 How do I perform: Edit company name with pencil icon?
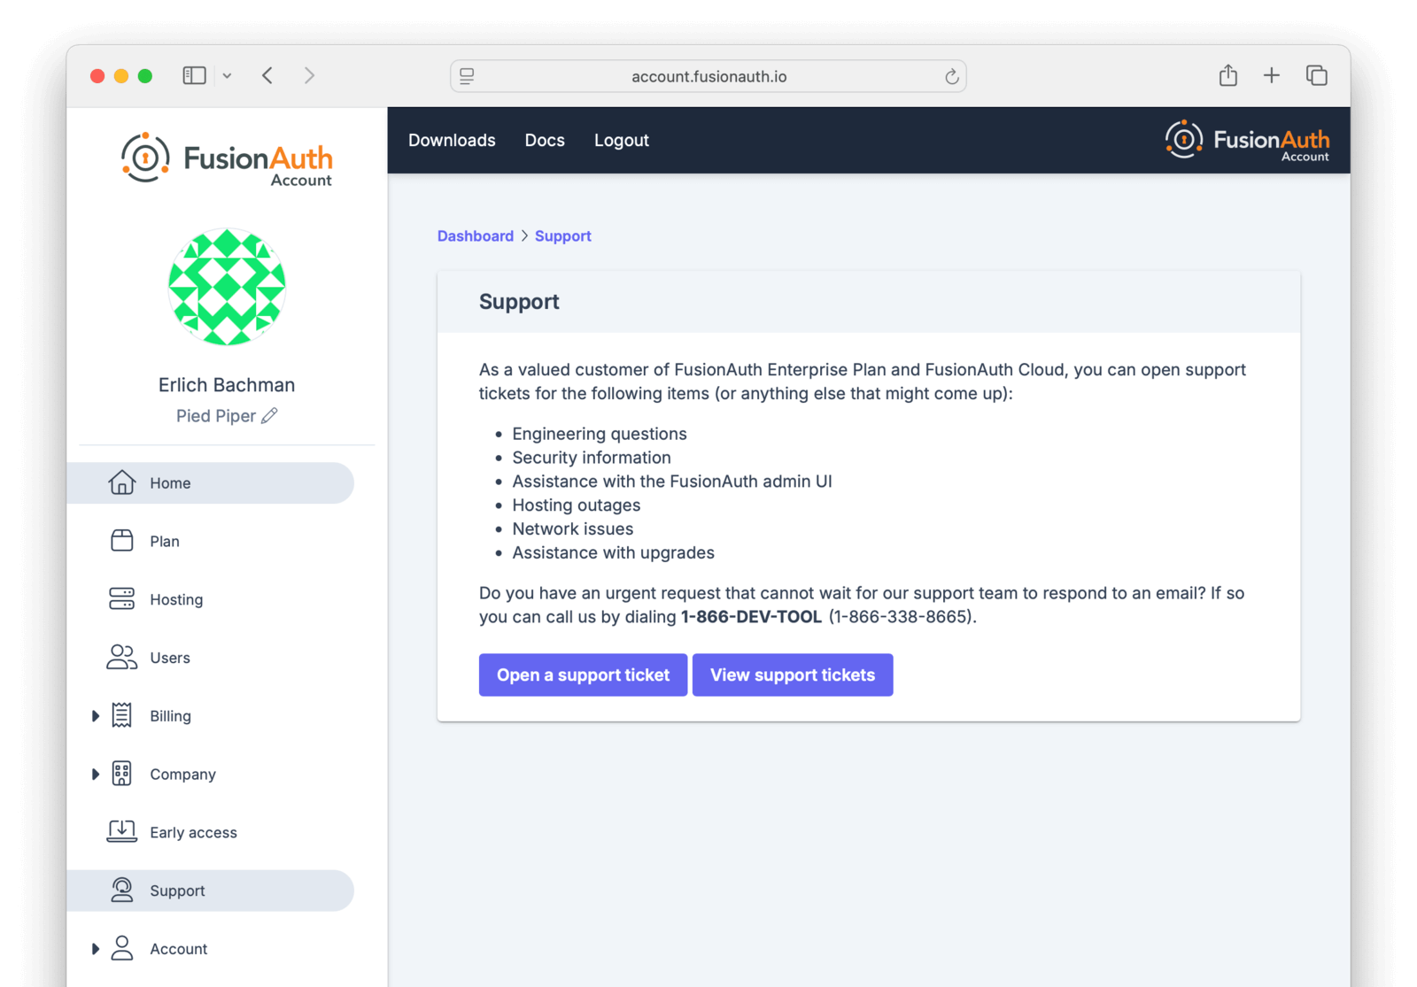(270, 415)
